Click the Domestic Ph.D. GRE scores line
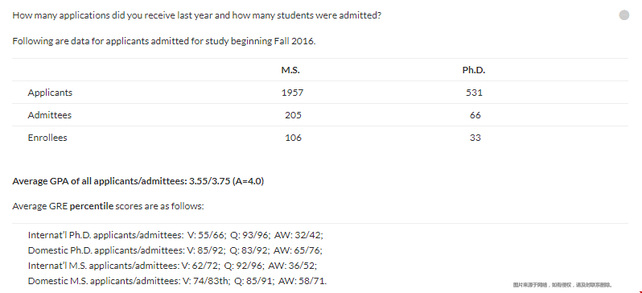The width and height of the screenshot is (642, 293). point(175,250)
